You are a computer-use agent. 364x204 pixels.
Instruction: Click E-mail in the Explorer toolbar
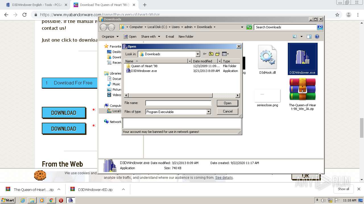[170, 37]
